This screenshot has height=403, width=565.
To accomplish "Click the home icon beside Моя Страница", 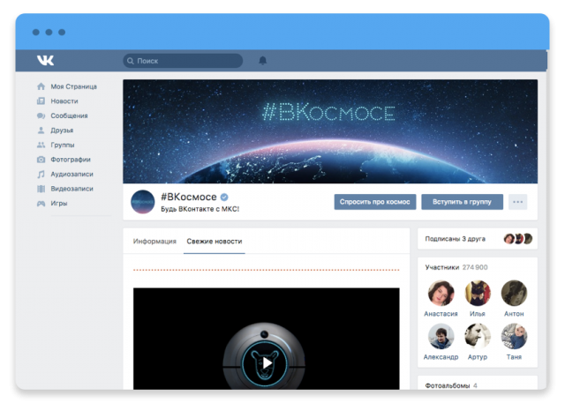I will click(41, 86).
